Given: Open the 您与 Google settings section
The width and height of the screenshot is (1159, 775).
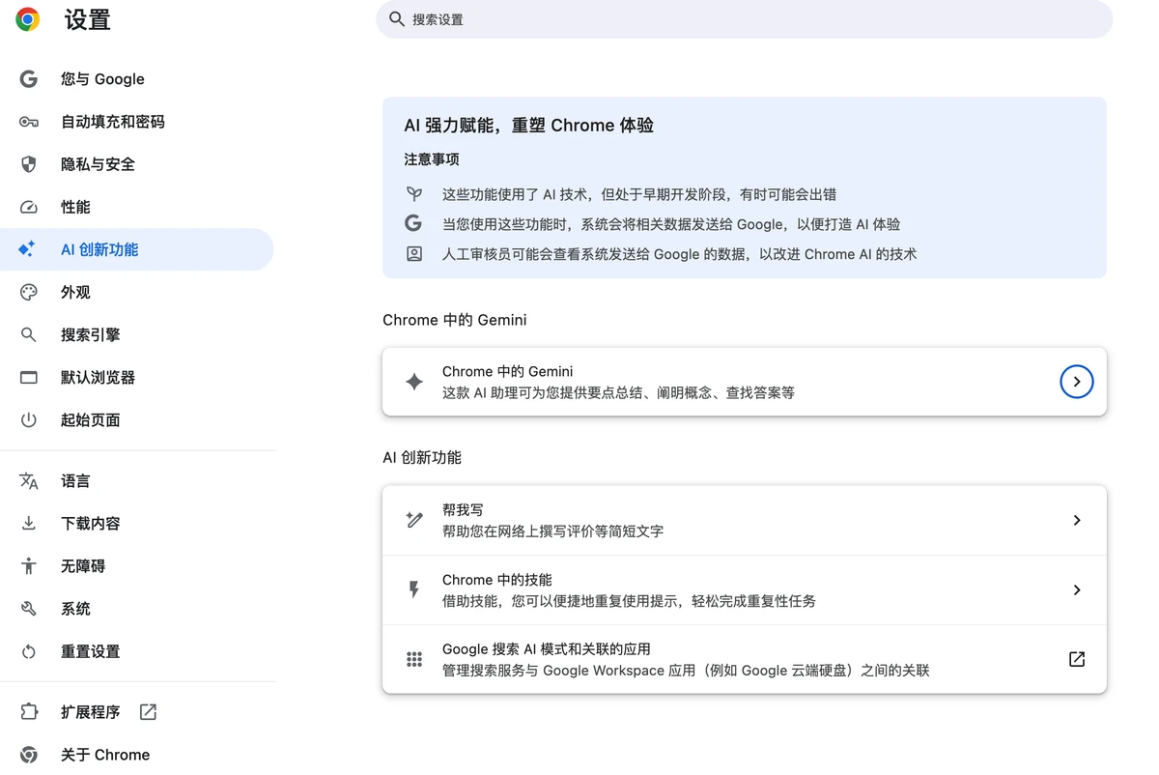Looking at the screenshot, I should (x=137, y=79).
